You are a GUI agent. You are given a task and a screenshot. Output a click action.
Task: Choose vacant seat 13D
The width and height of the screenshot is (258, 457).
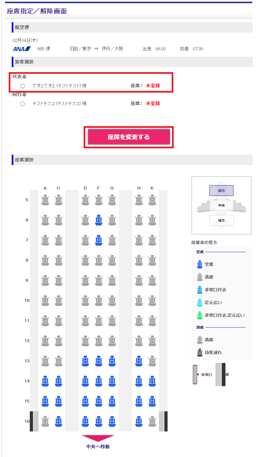point(85,361)
